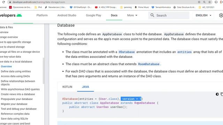The width and height of the screenshot is (223, 125).
Task: Click the sidebar vertical scrollbar
Action: [x=43, y=70]
